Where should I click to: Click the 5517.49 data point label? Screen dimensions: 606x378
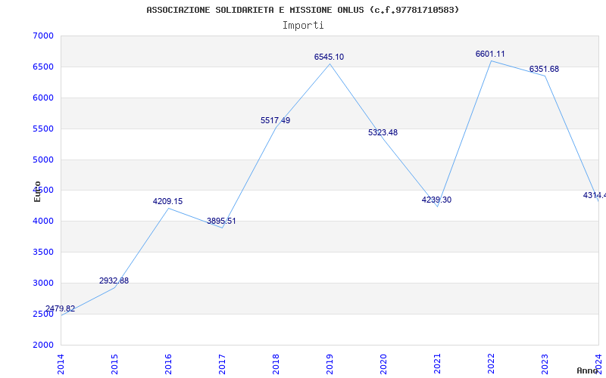coord(275,120)
